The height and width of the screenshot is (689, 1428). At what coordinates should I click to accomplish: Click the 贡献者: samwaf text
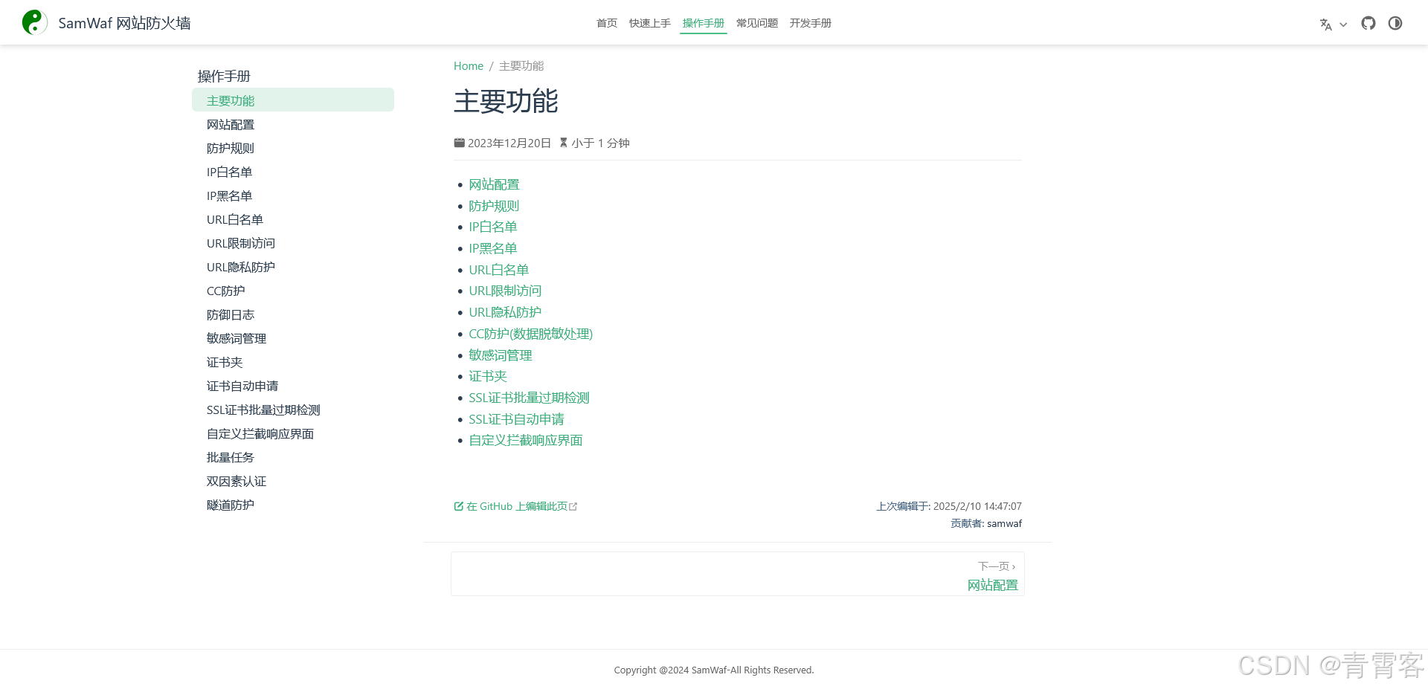click(986, 523)
